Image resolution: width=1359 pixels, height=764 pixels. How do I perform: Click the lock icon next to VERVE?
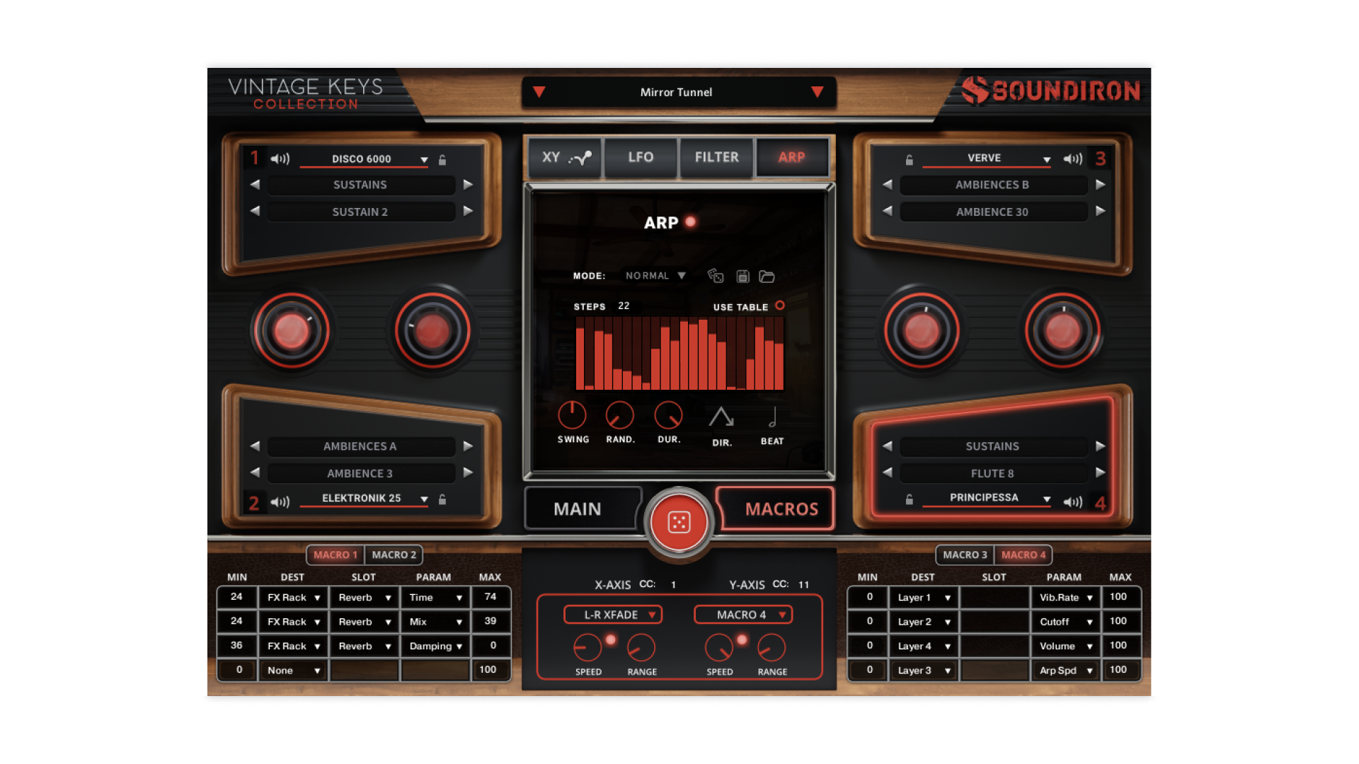[909, 158]
